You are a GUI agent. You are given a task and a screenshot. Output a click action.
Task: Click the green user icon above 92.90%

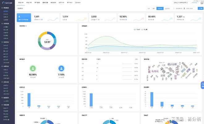click(x=33, y=68)
